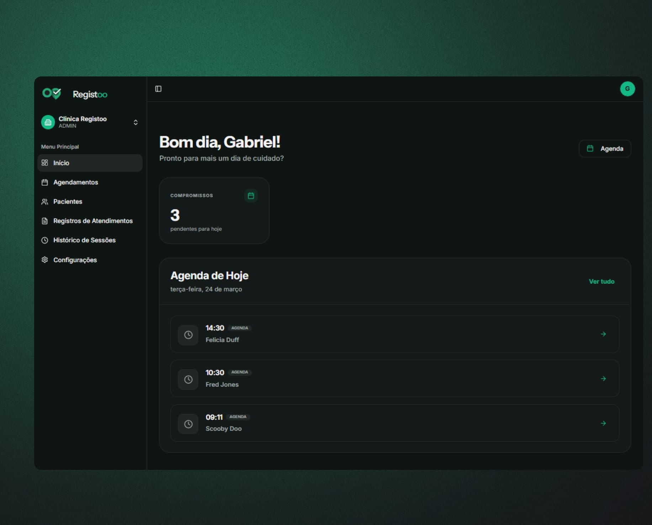
Task: Expand the clinic switcher chevrons
Action: (136, 122)
